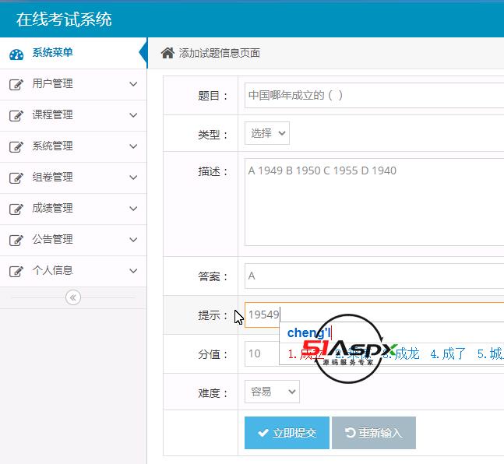The height and width of the screenshot is (464, 504).
Task: Click the edit icon beside 公告管理
Action: (x=16, y=240)
